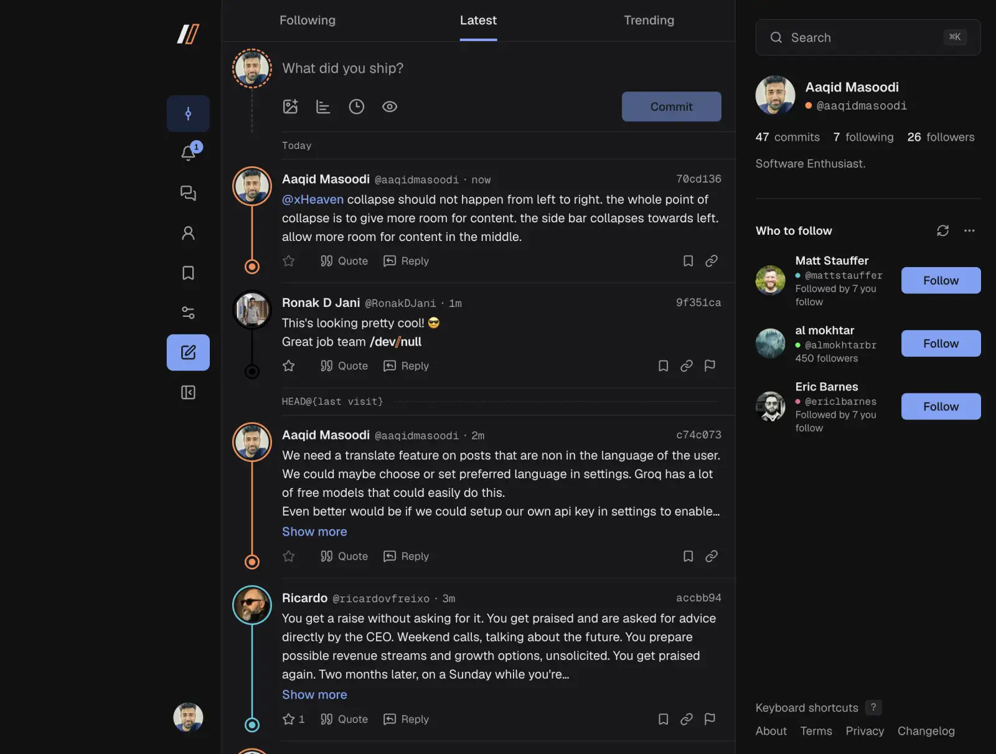Screen dimensions: 996x754
Task: Click the Commit button
Action: [671, 106]
